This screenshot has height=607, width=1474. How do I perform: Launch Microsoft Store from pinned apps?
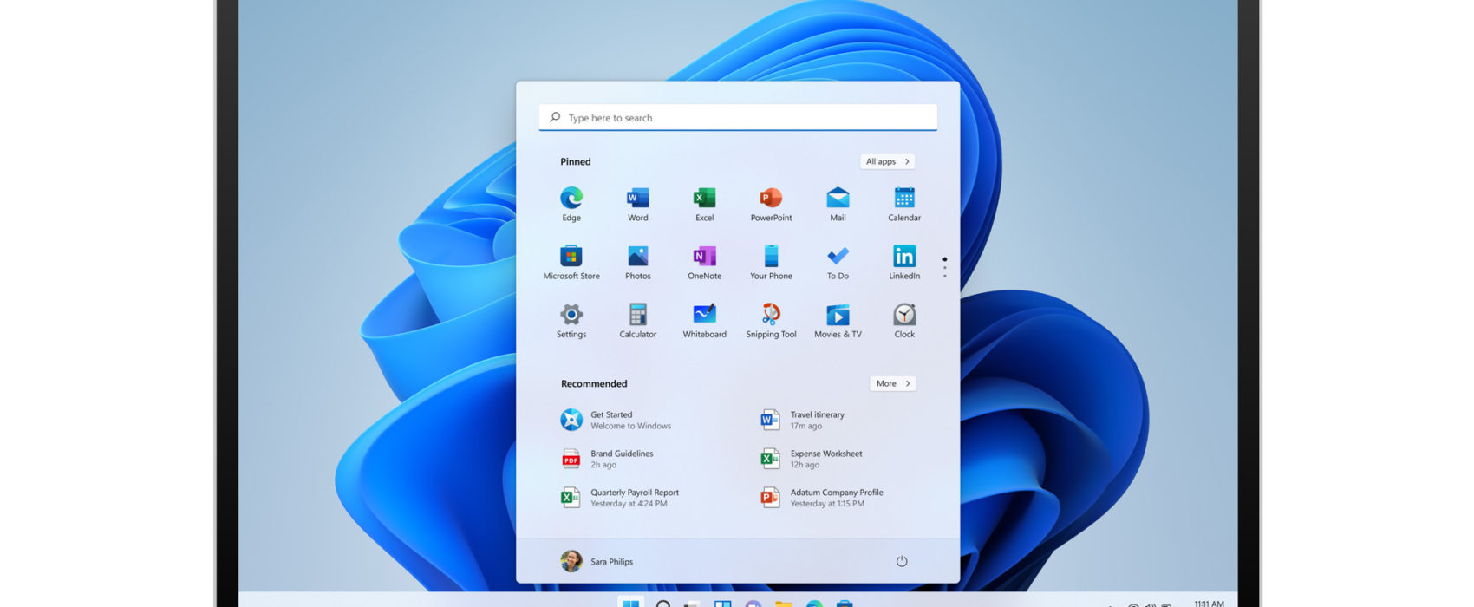point(571,262)
